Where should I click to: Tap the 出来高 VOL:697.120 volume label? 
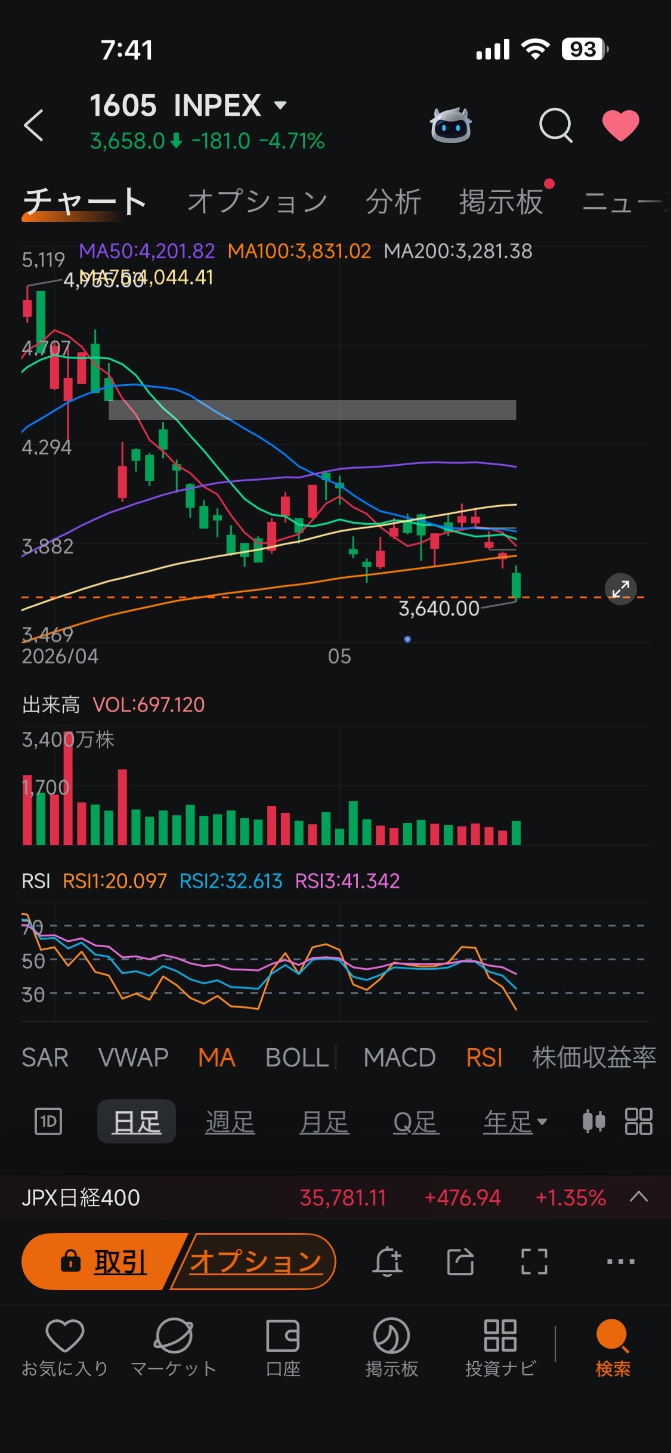tap(113, 705)
